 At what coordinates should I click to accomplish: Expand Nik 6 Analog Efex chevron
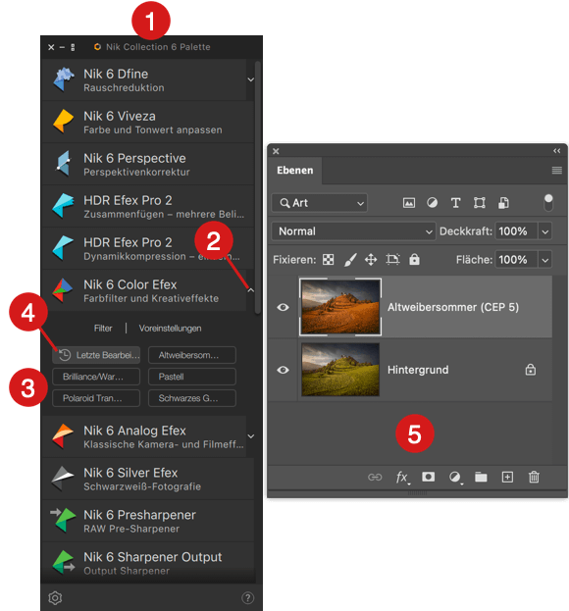click(251, 436)
